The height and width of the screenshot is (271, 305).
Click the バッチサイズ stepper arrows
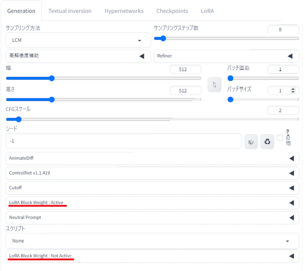pos(292,90)
